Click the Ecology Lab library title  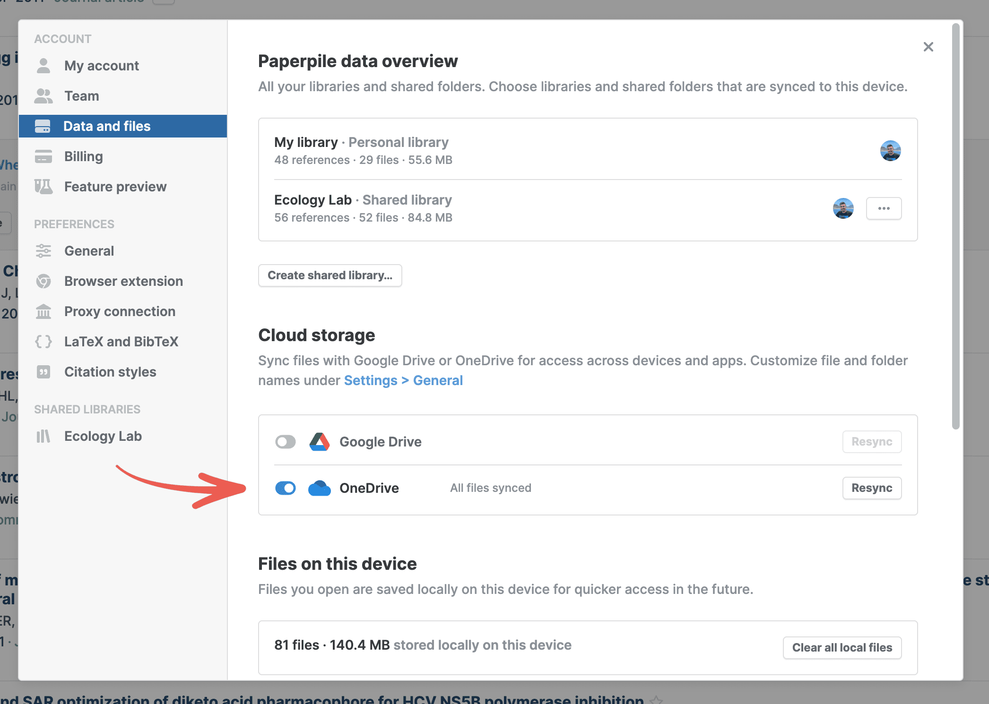(x=313, y=200)
